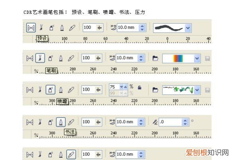The height and width of the screenshot is (160, 239).
Task: Click Pressure icon in the 喷罐 tooltip toolbar
Action: 71,90
